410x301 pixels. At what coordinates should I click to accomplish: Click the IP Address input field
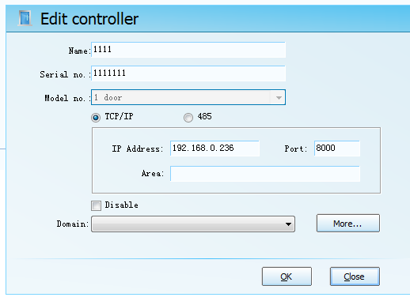click(x=214, y=149)
